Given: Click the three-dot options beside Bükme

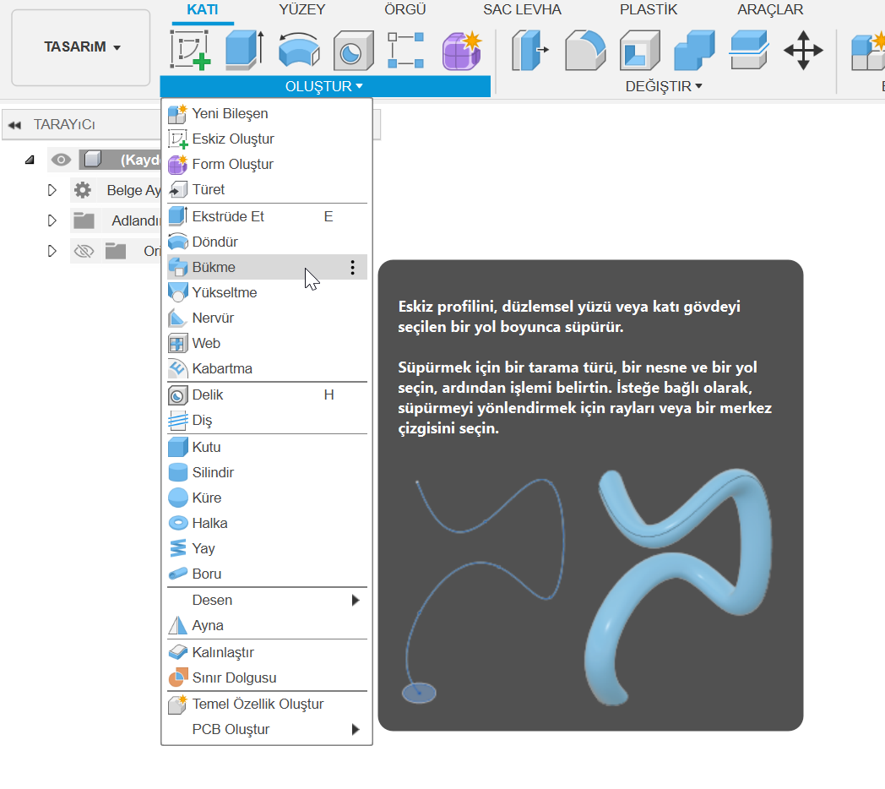Looking at the screenshot, I should (x=352, y=268).
